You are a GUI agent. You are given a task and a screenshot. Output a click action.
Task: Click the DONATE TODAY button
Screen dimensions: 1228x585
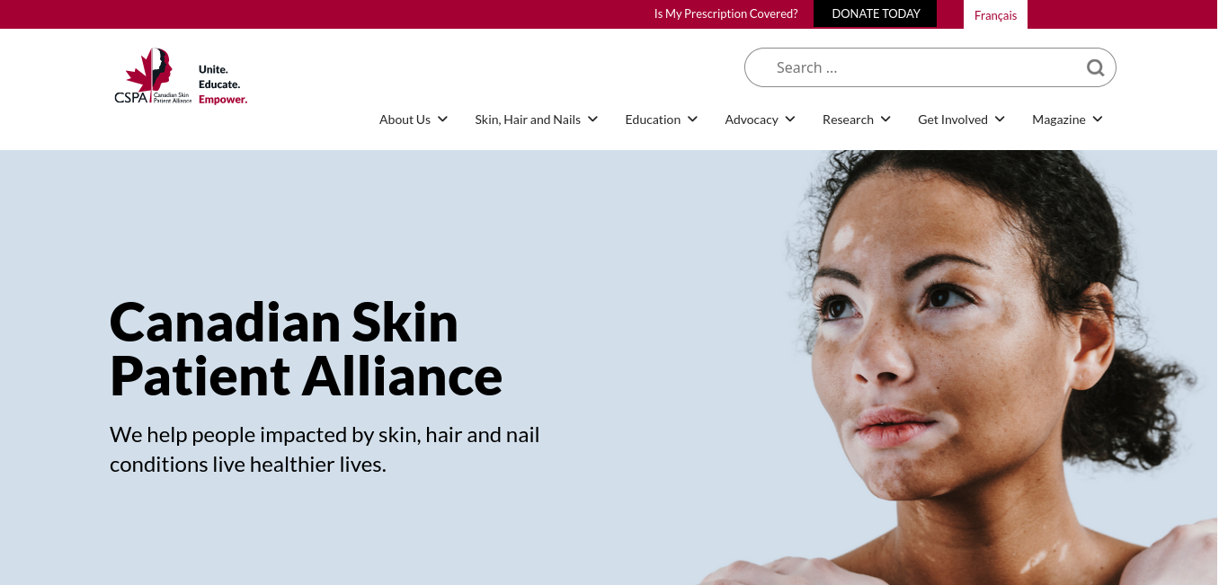click(x=876, y=13)
